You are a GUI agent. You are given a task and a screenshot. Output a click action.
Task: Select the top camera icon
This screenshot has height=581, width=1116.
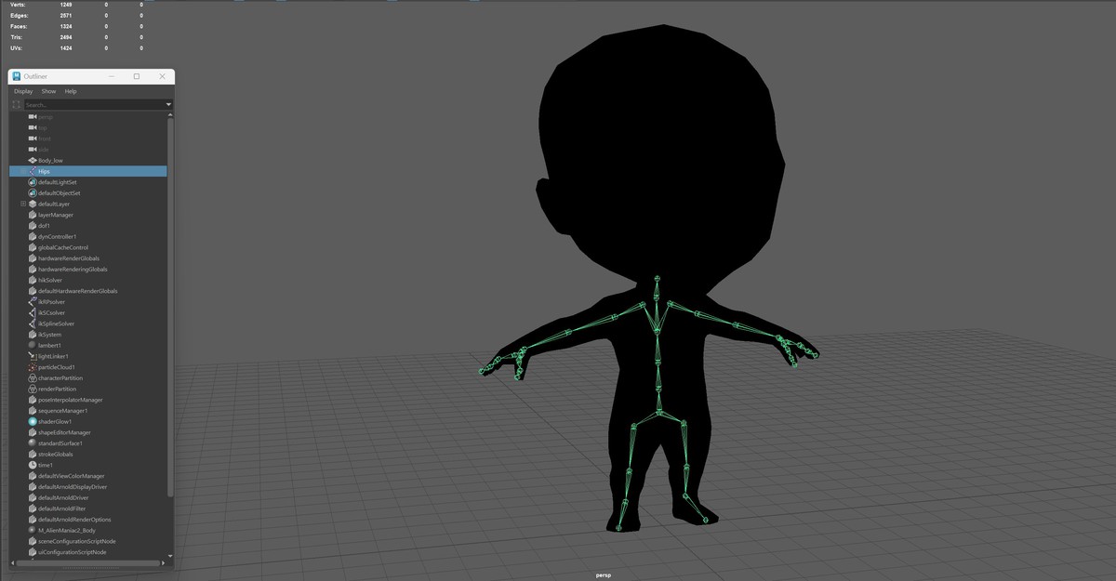click(33, 127)
